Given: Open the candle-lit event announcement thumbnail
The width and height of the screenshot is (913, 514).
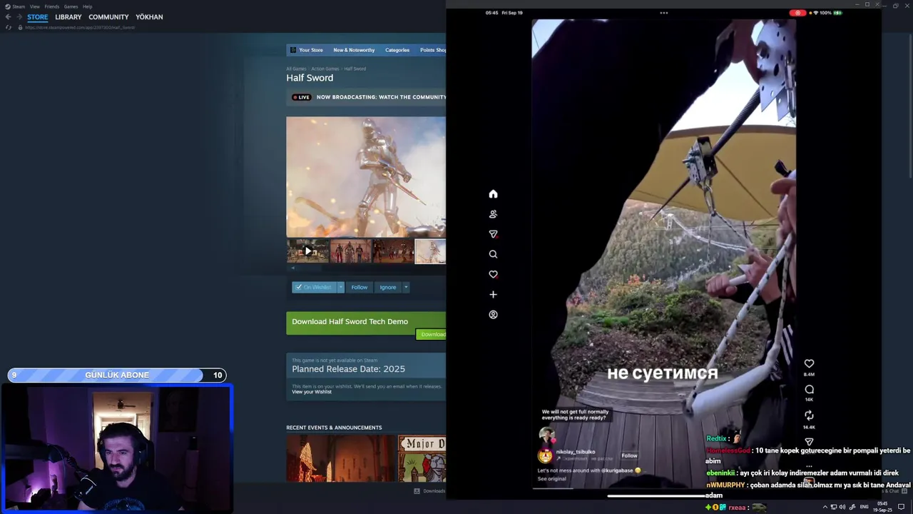Looking at the screenshot, I should [x=340, y=458].
